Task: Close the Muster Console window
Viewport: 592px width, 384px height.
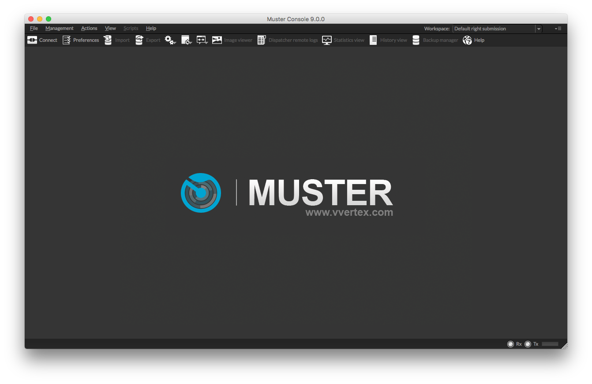Action: pos(31,19)
